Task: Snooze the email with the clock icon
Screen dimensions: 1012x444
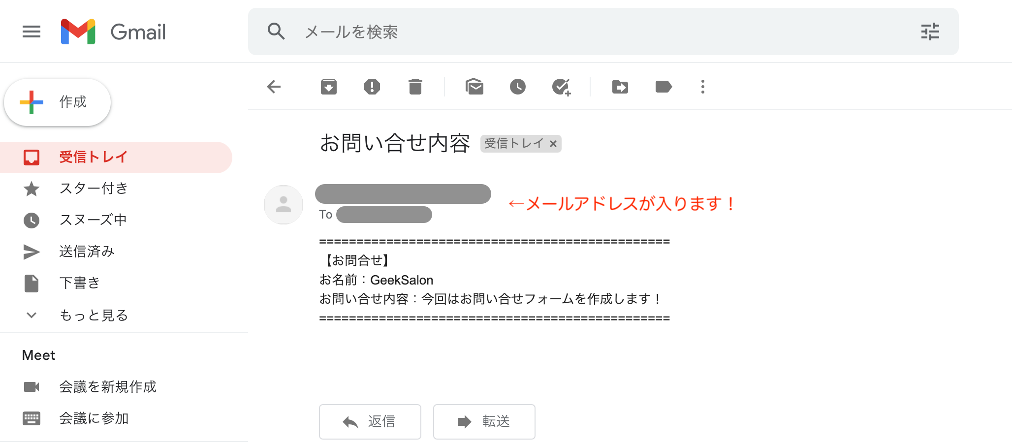Action: click(517, 86)
